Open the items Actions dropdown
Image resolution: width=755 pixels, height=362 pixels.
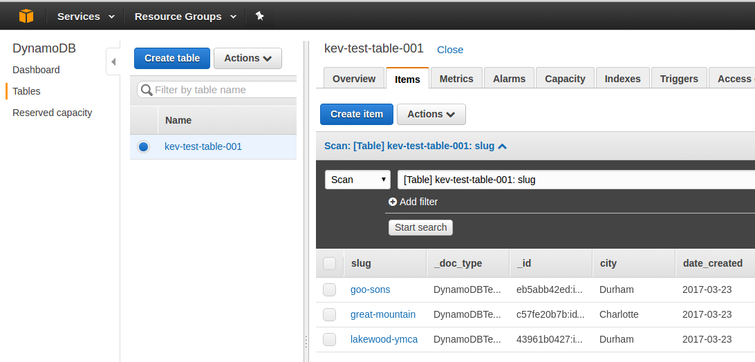(x=431, y=114)
